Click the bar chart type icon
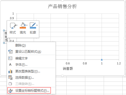 pyautogui.click(x=10, y=71)
